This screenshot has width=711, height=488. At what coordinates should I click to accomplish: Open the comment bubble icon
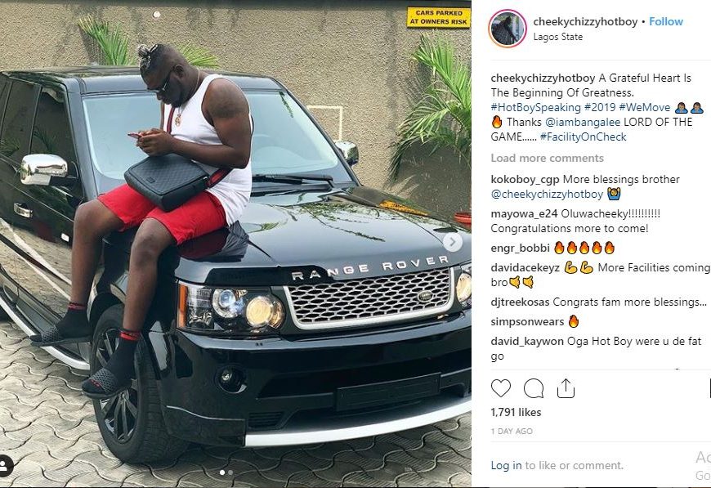[533, 388]
